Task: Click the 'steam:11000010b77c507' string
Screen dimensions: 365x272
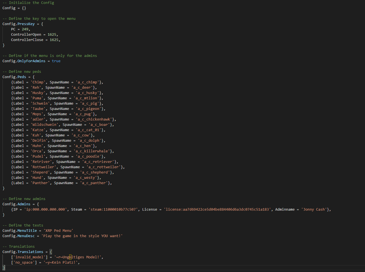Action: pos(113,209)
